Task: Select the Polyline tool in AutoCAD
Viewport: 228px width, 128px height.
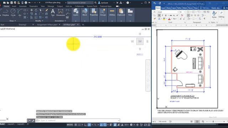Action: point(6,12)
